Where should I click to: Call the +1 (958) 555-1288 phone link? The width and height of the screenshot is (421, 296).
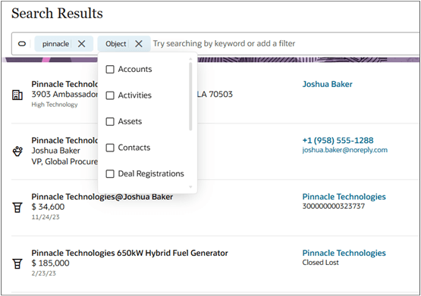[x=338, y=140]
